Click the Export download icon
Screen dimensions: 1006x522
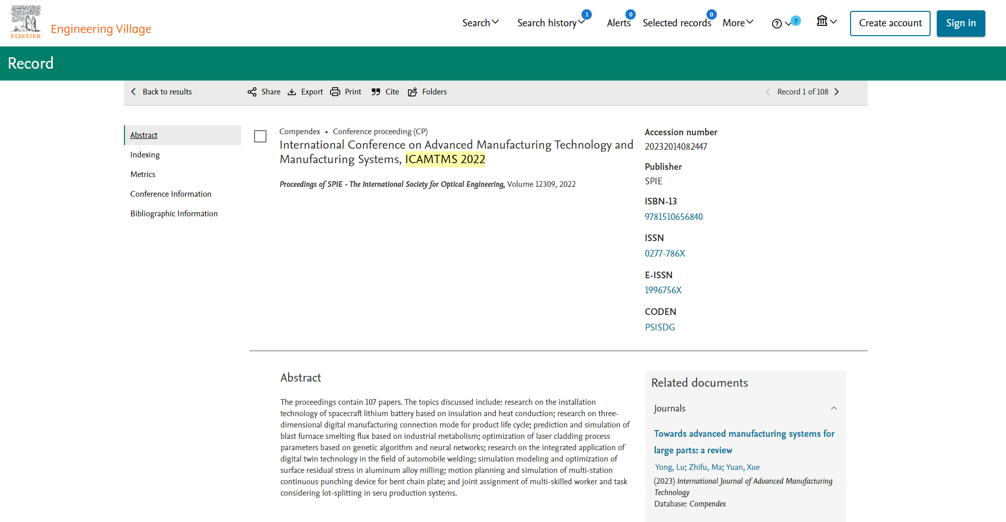[292, 92]
